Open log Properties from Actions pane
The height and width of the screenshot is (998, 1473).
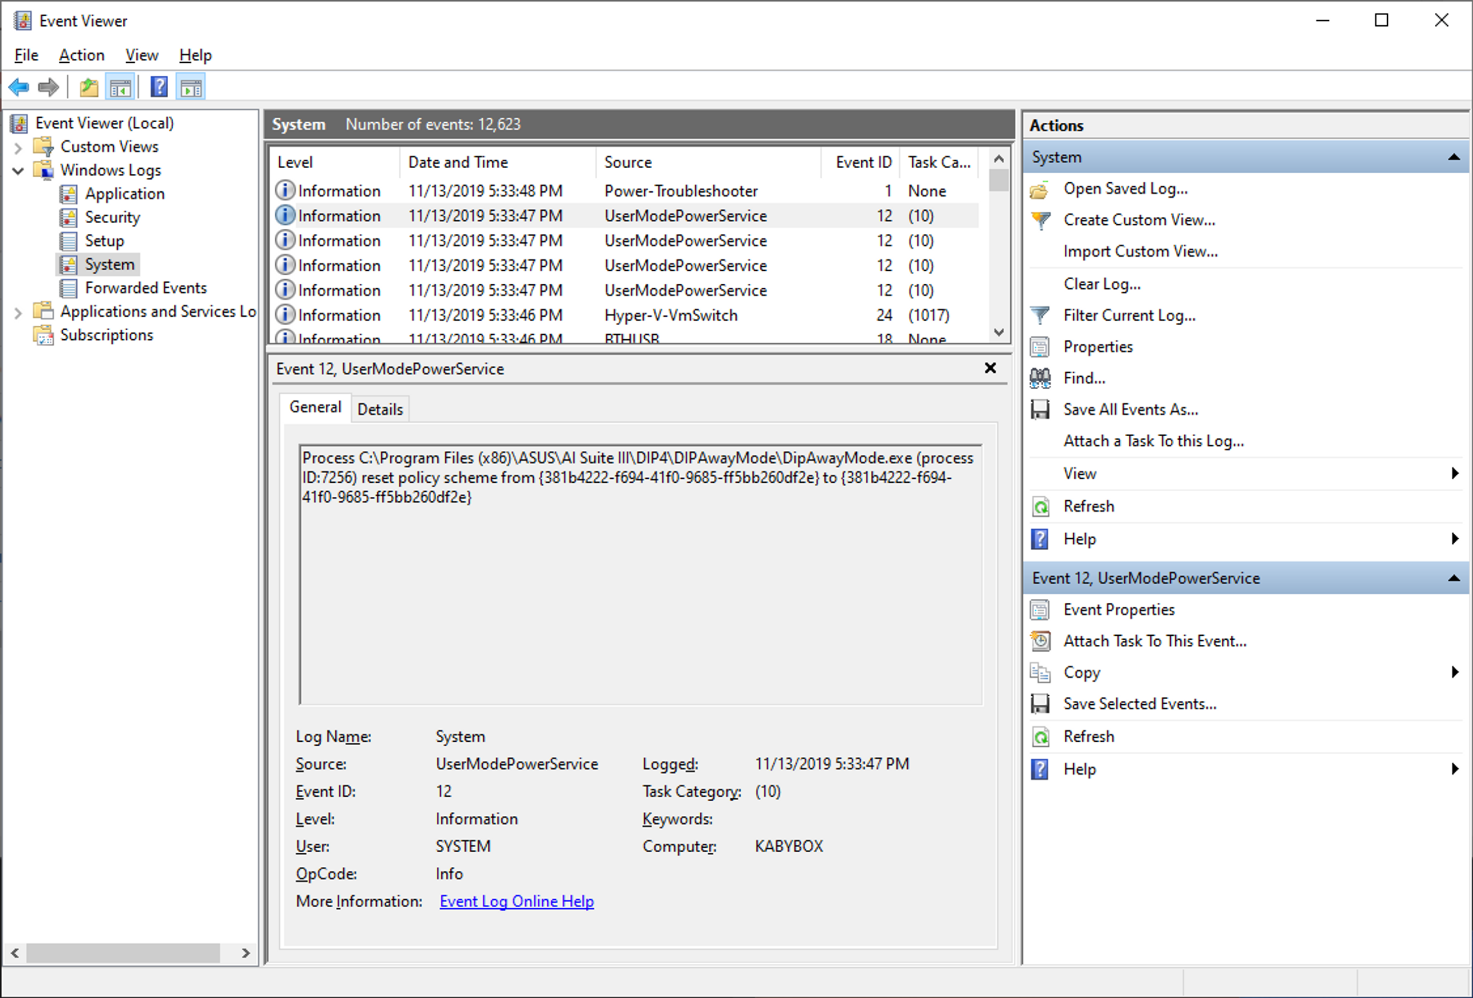pyautogui.click(x=1098, y=346)
